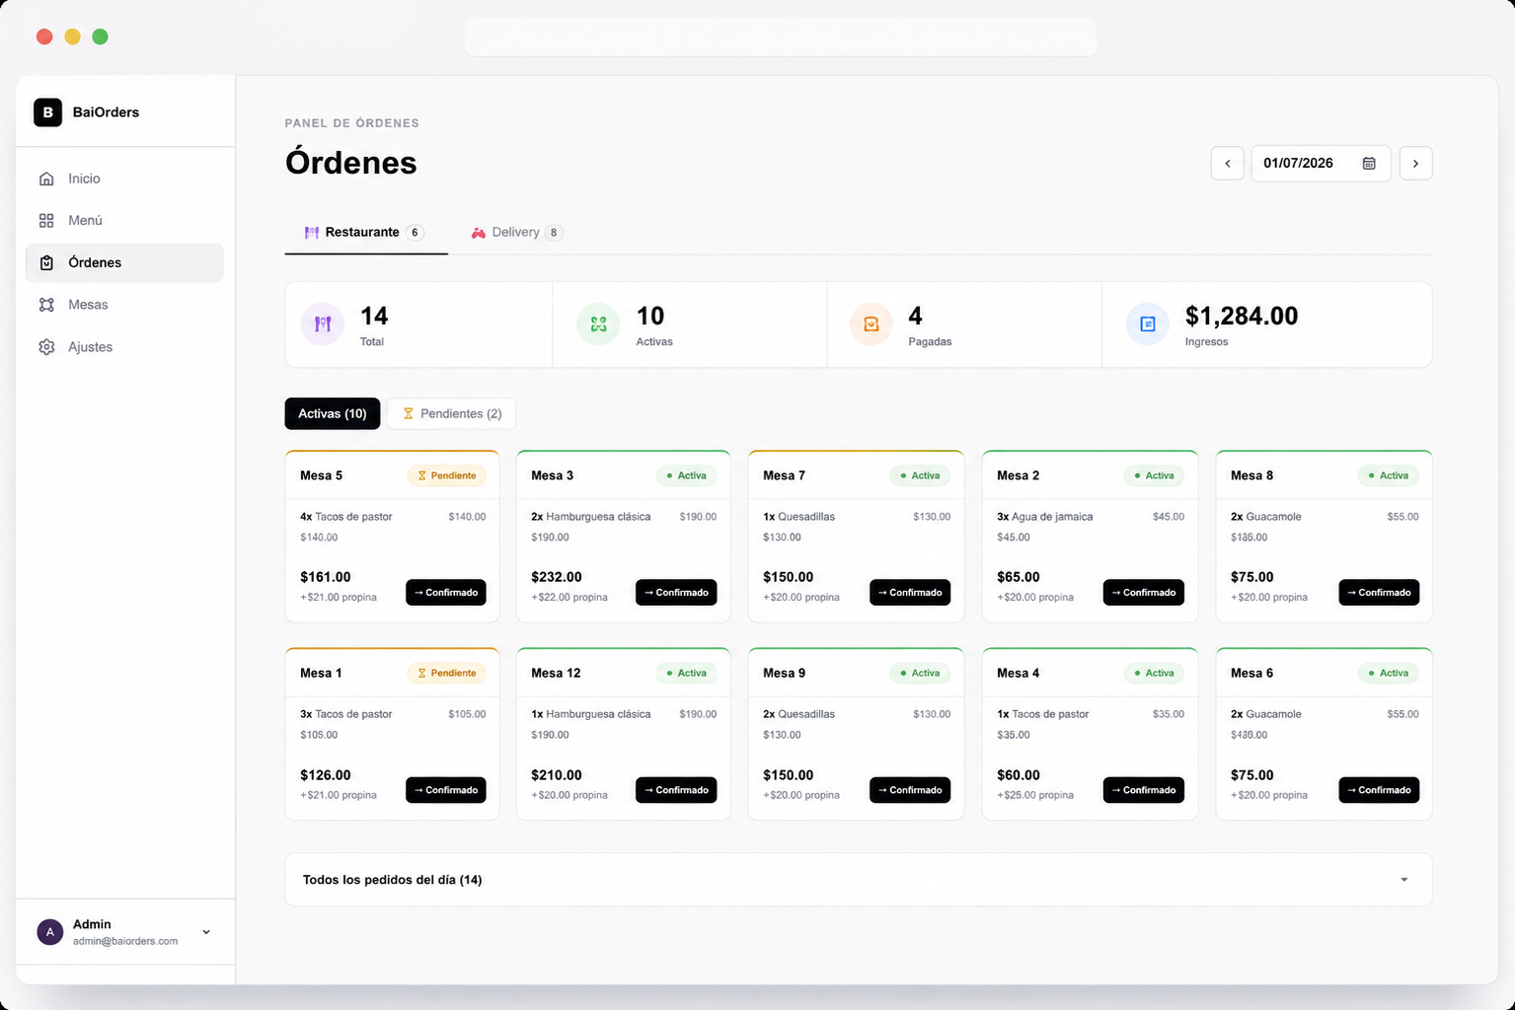
Task: Click the blue Ingresos receipt icon
Action: pos(1148,324)
